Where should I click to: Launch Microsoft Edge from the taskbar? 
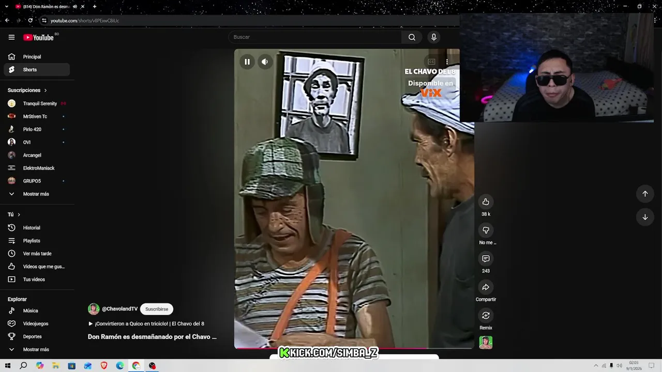(120, 366)
